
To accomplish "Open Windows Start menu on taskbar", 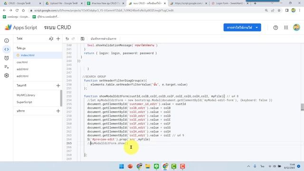I will 122,166.
